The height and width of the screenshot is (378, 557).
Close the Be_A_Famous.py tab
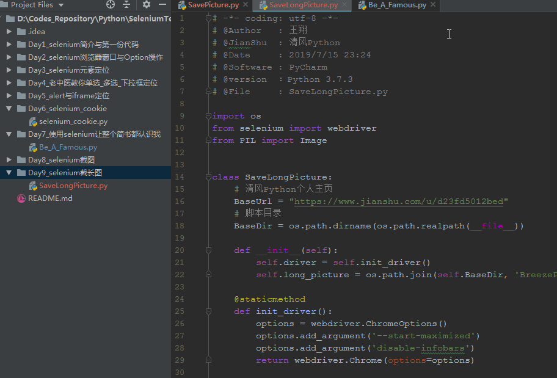coord(432,5)
